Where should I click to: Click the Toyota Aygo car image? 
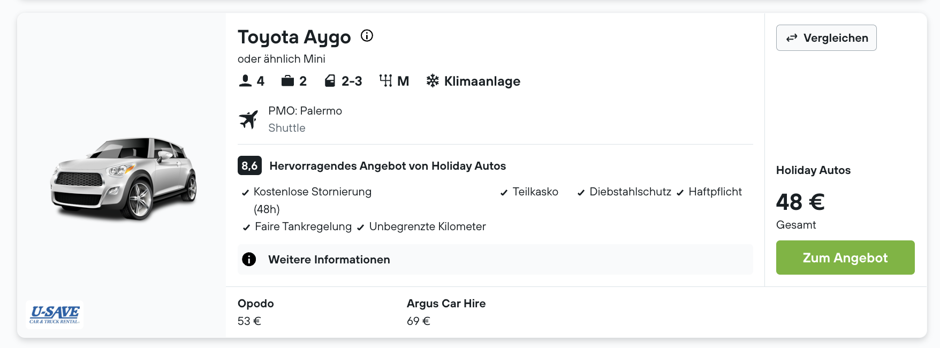pos(124,178)
